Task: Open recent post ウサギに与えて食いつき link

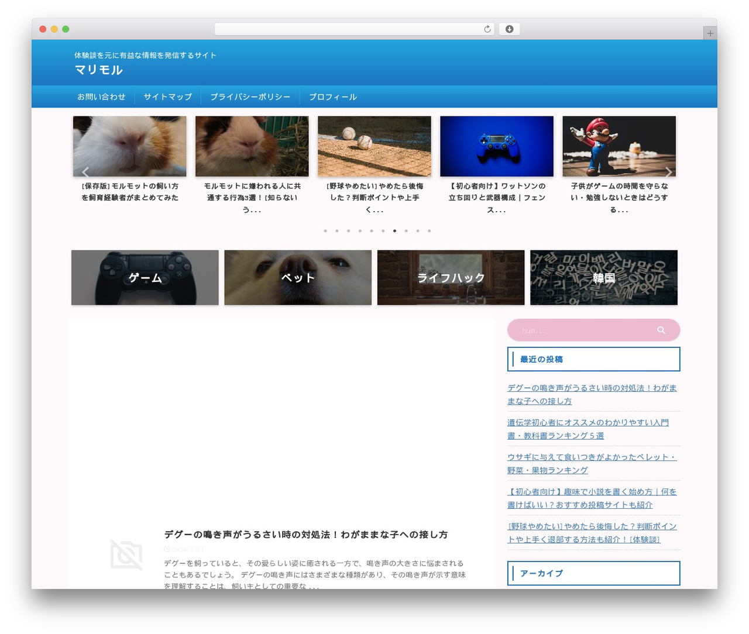Action: pos(592,464)
